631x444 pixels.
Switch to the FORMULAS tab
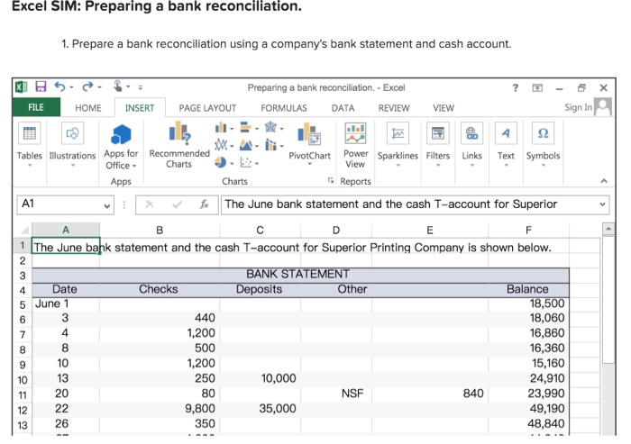tap(283, 108)
